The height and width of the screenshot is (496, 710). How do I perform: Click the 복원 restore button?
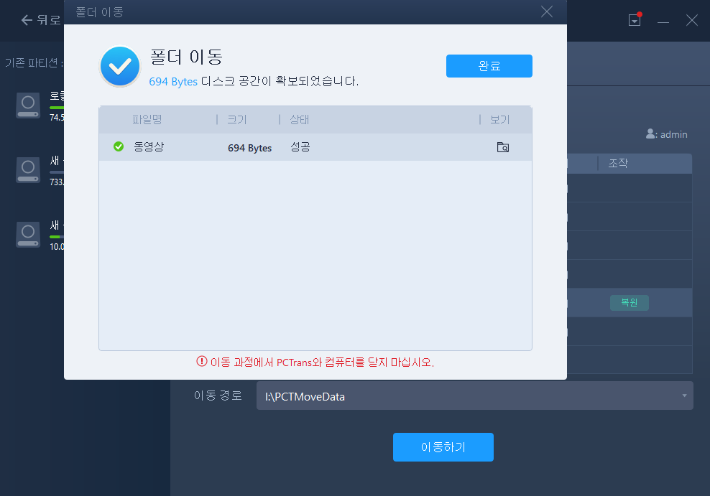[x=629, y=302]
